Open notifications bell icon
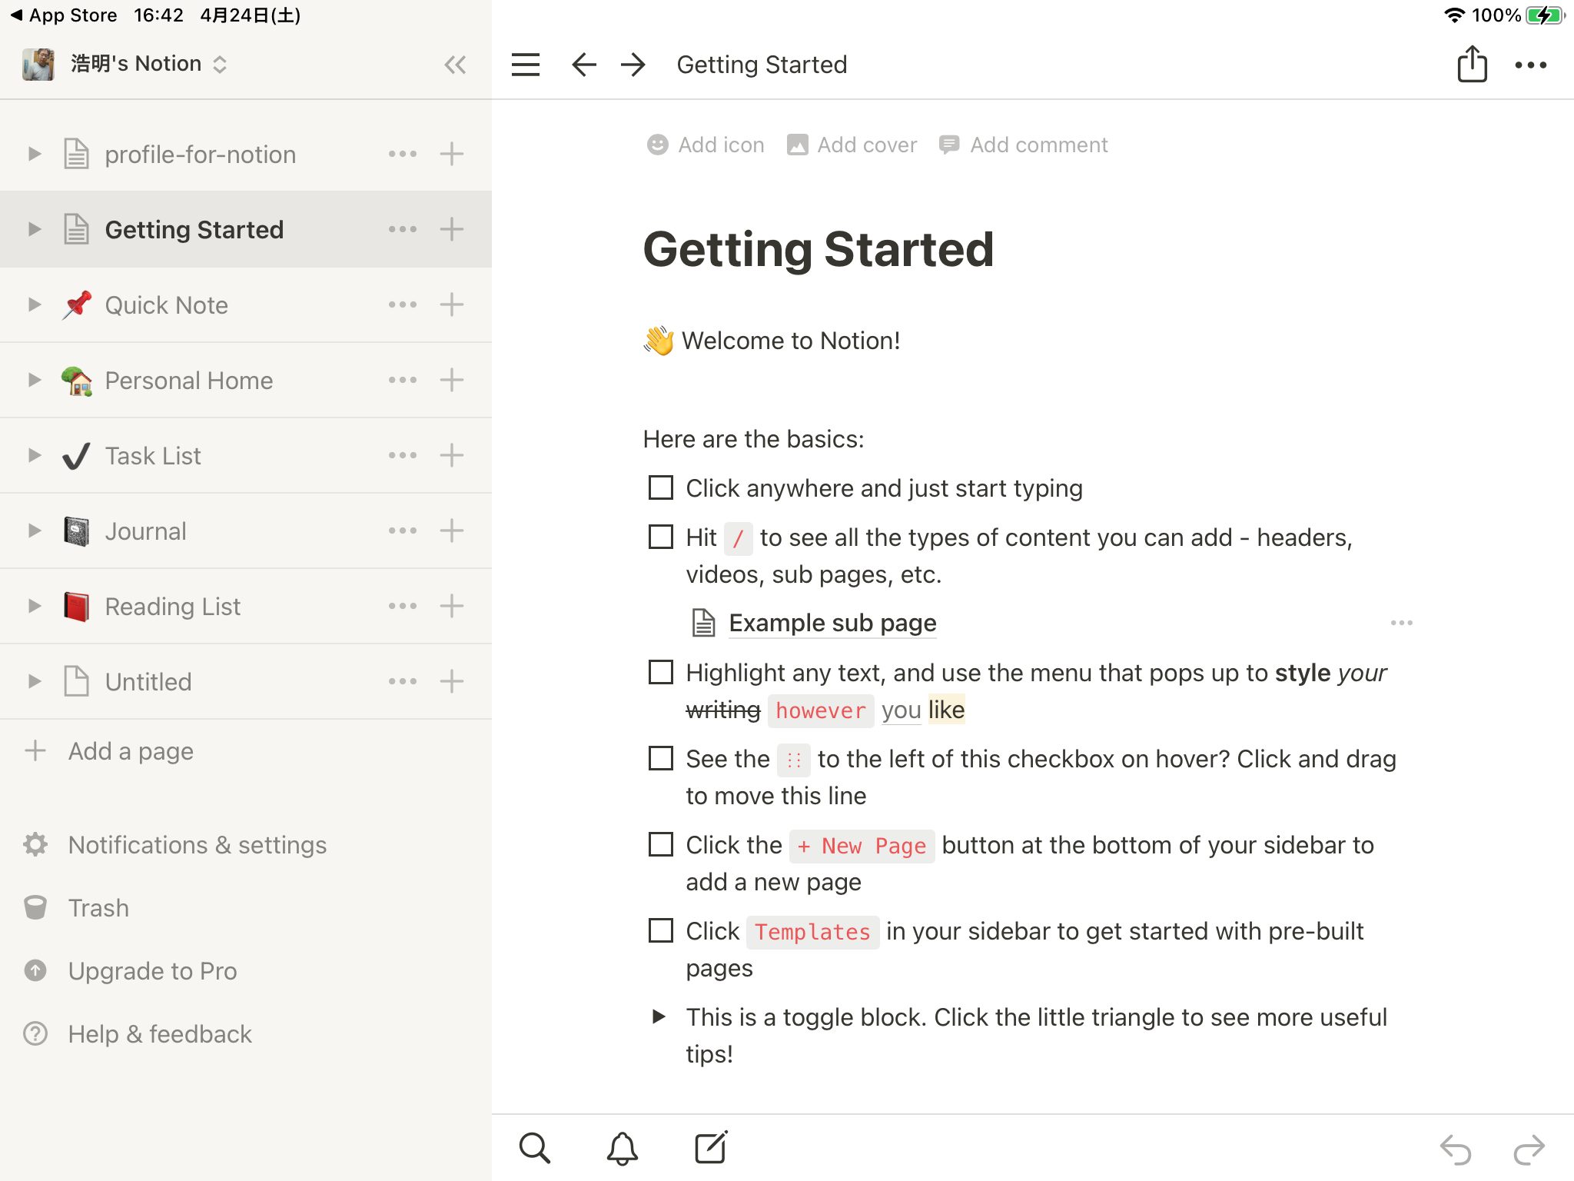Screen dimensions: 1574x1181 pyautogui.click(x=623, y=1148)
